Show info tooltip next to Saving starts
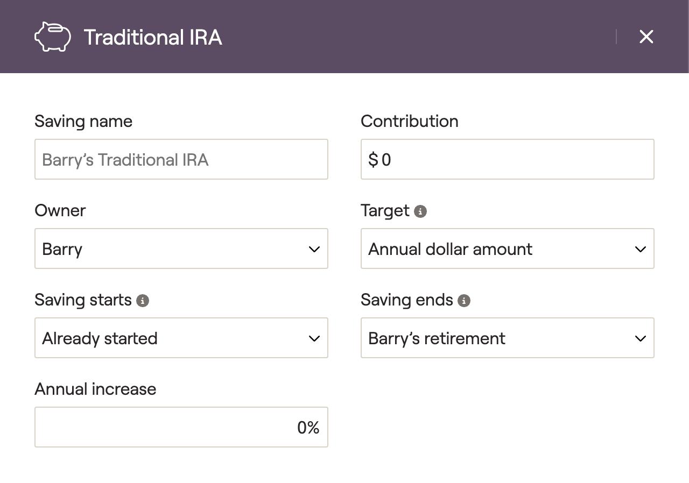The height and width of the screenshot is (483, 689). click(x=142, y=300)
